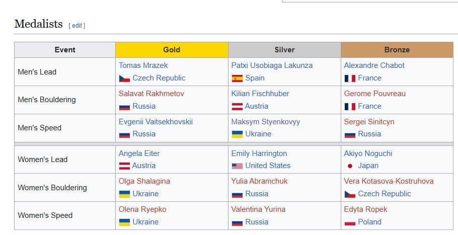Open the Tomas Mrazek link
This screenshot has height=235, width=458.
(143, 65)
